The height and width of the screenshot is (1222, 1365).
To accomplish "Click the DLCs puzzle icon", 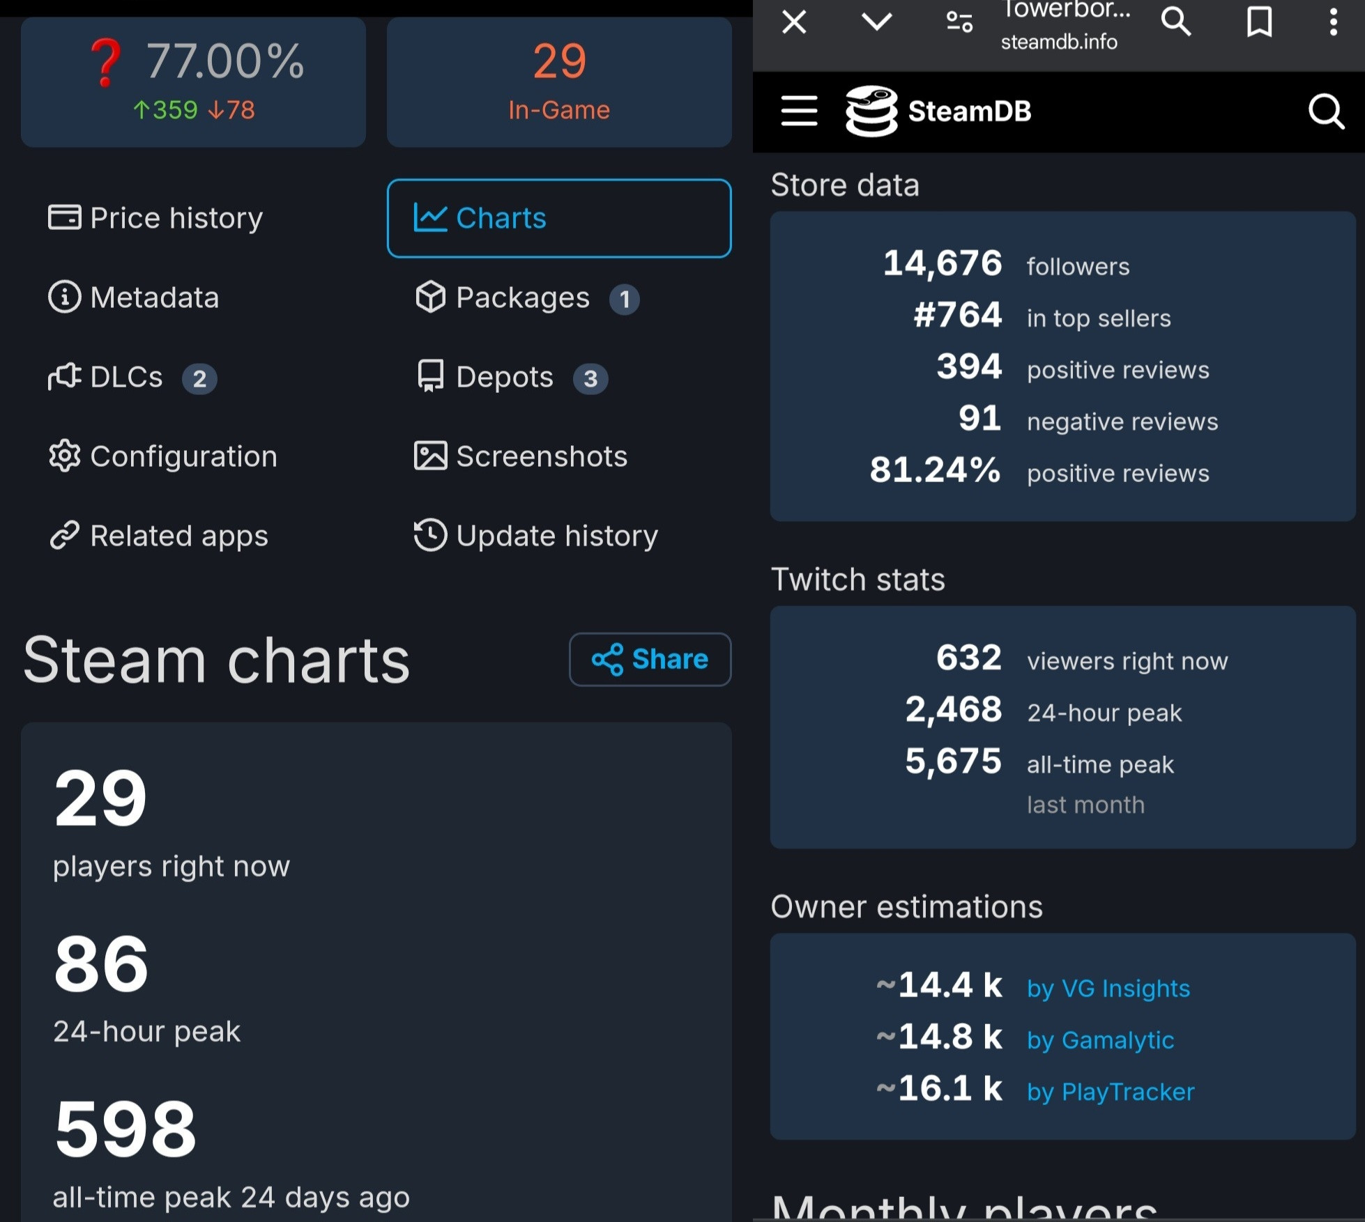I will click(x=64, y=377).
